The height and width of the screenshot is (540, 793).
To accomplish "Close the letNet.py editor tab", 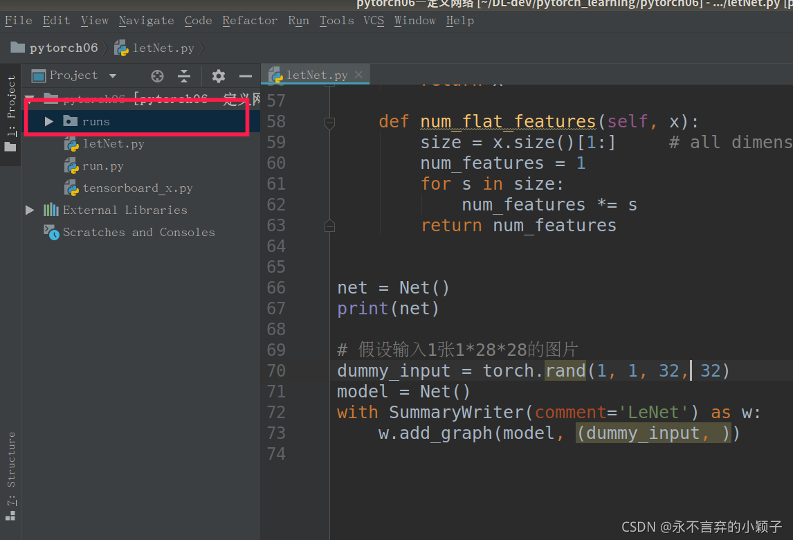I will (x=358, y=74).
